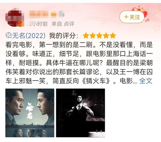
Task: Open the black-and-white smoking man photo
Action: [80, 113]
